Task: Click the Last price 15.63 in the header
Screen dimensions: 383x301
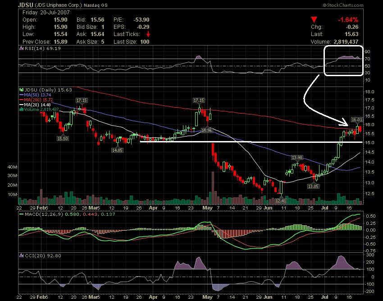Action: point(352,34)
